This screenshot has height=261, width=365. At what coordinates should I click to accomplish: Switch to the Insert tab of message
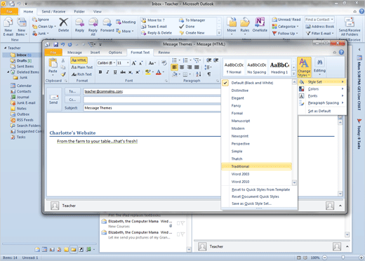click(95, 53)
